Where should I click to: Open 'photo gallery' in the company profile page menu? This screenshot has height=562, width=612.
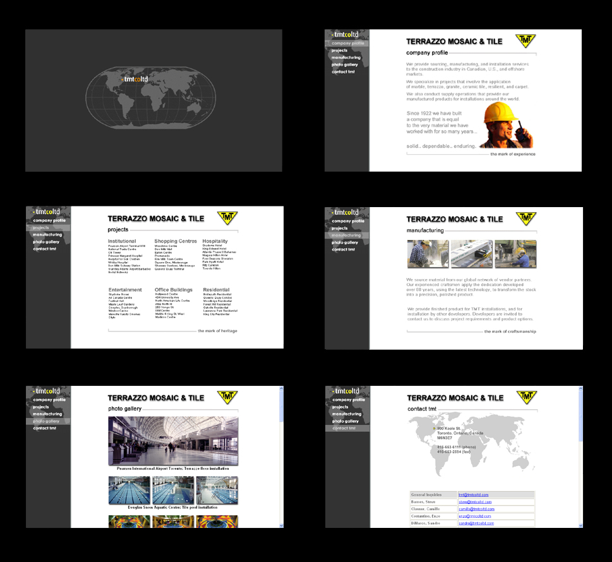tap(345, 64)
